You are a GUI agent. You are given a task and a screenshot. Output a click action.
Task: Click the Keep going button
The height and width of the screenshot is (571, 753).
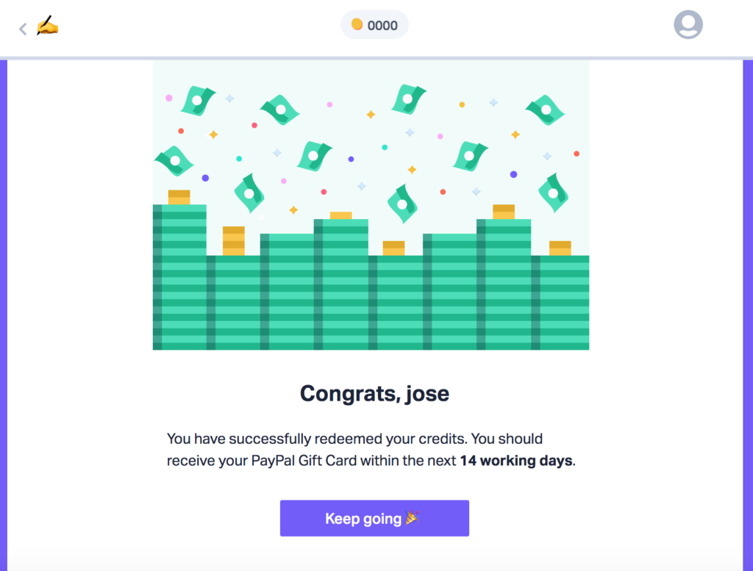tap(374, 518)
